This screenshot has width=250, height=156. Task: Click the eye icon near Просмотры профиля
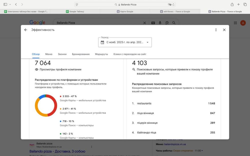click(x=37, y=69)
